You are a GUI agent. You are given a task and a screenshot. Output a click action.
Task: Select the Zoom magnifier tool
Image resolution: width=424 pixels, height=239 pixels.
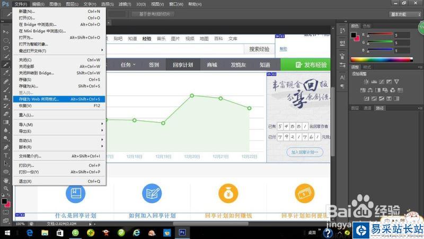(x=6, y=188)
